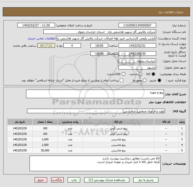Click the announcement date field 1402/02/27 - 11:30
The width and height of the screenshot is (193, 187).
coord(36,25)
